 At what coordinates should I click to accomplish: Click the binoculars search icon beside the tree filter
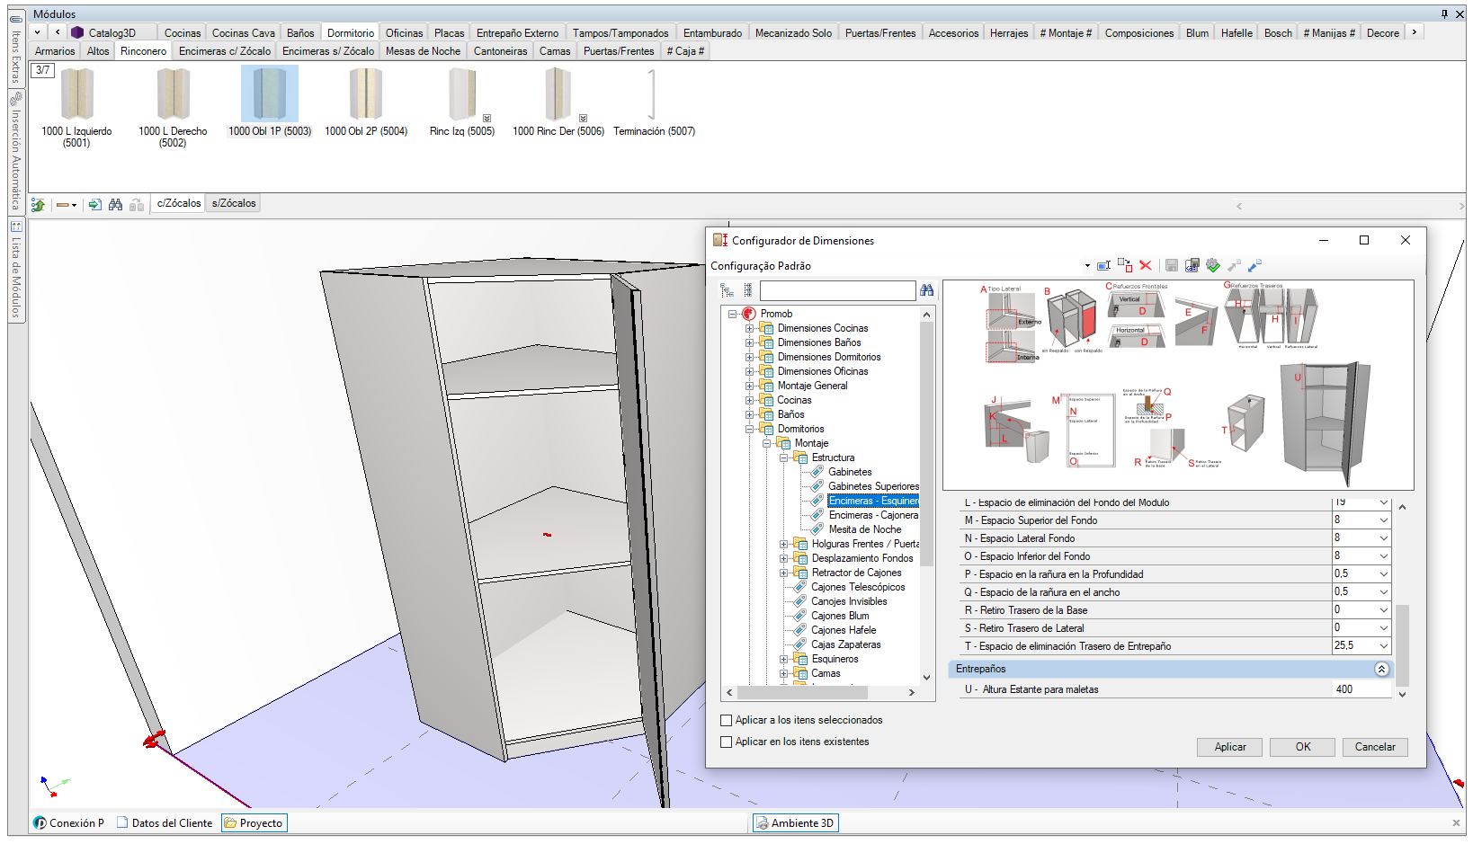coord(927,290)
